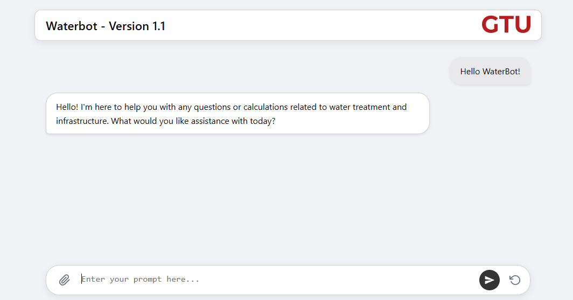Click the reset conversation circular arrow icon

coord(515,280)
